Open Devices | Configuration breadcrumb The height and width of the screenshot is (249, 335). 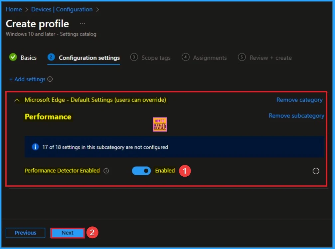[62, 9]
